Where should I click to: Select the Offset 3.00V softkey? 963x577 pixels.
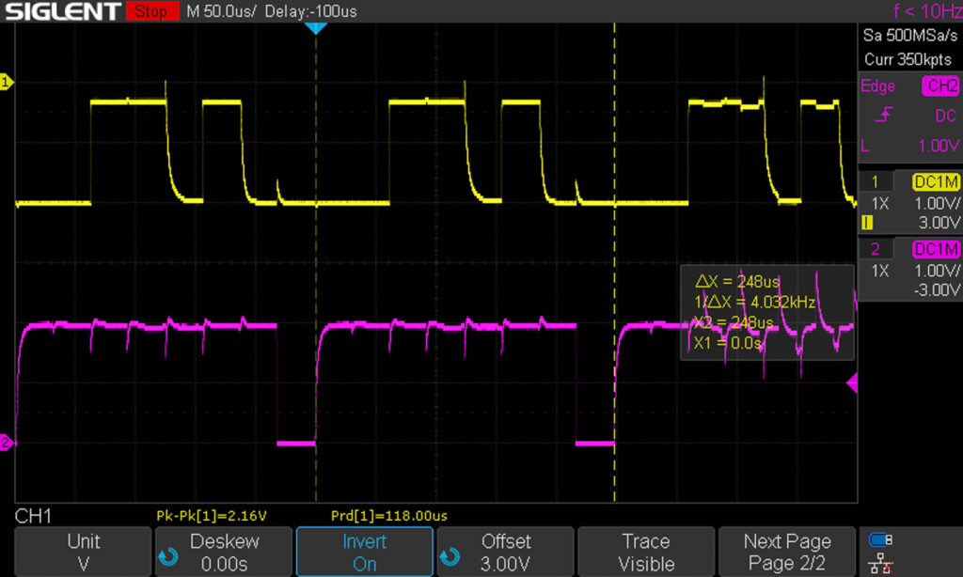click(505, 552)
